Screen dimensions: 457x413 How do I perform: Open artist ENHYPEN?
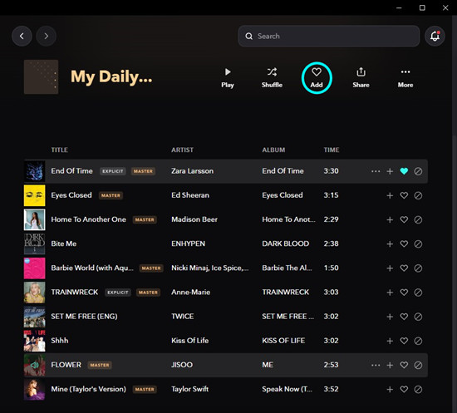pyautogui.click(x=189, y=243)
